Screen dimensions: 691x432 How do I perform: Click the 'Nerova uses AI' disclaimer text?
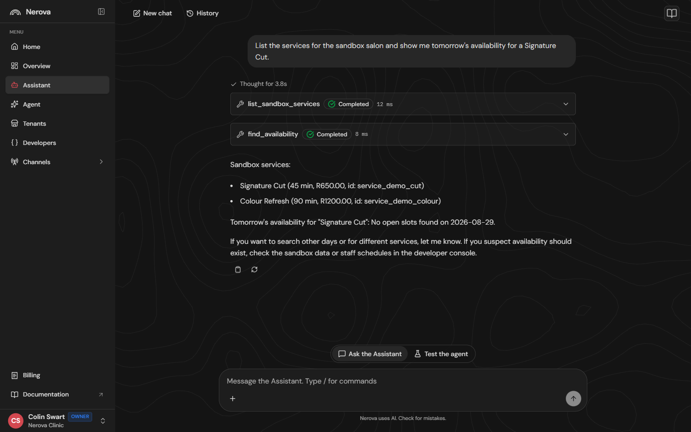click(x=403, y=419)
